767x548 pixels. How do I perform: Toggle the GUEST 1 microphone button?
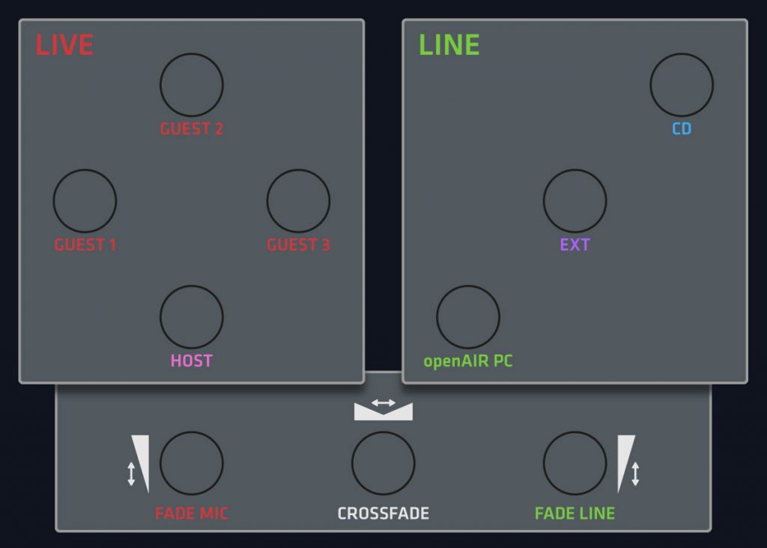(x=85, y=201)
